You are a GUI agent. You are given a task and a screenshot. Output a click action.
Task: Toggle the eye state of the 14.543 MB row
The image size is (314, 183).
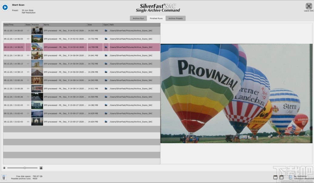pos(28,80)
